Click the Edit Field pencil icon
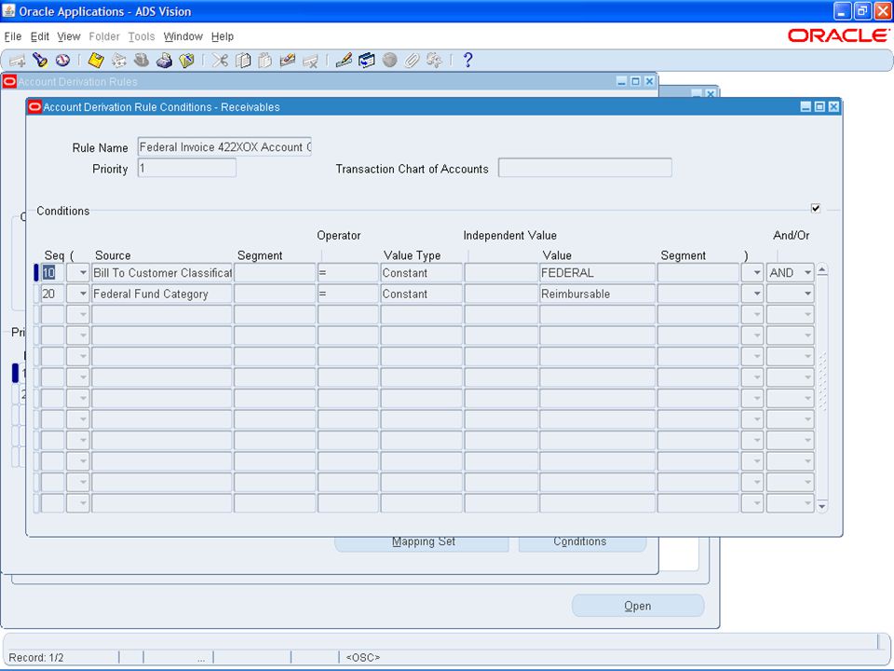894x671 pixels. pyautogui.click(x=344, y=60)
